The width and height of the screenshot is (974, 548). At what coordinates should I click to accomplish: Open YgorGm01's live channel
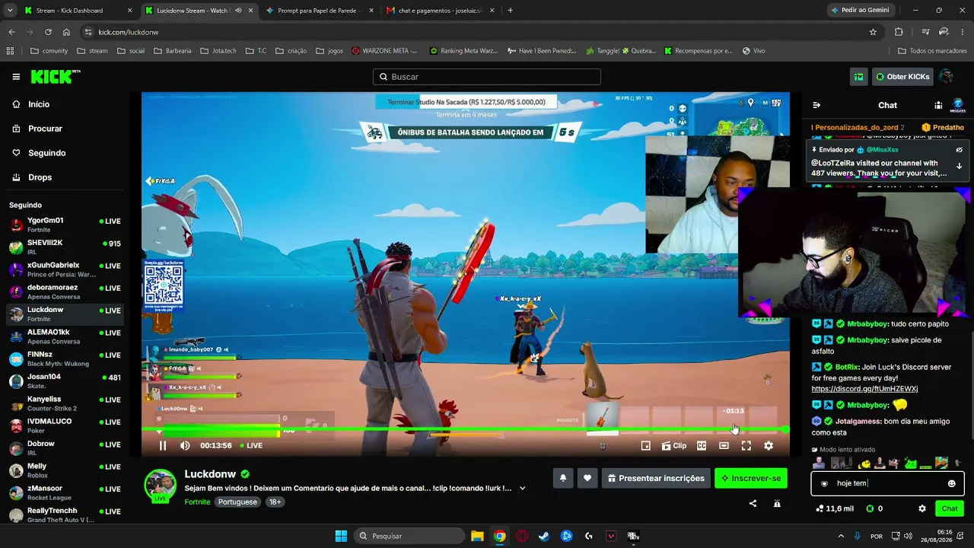(x=65, y=225)
